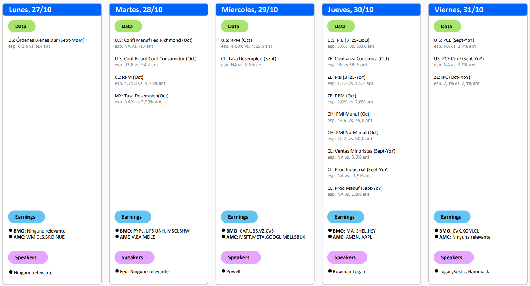Click the Earnings badge under Viernes
The image size is (530, 286).
(x=452, y=217)
